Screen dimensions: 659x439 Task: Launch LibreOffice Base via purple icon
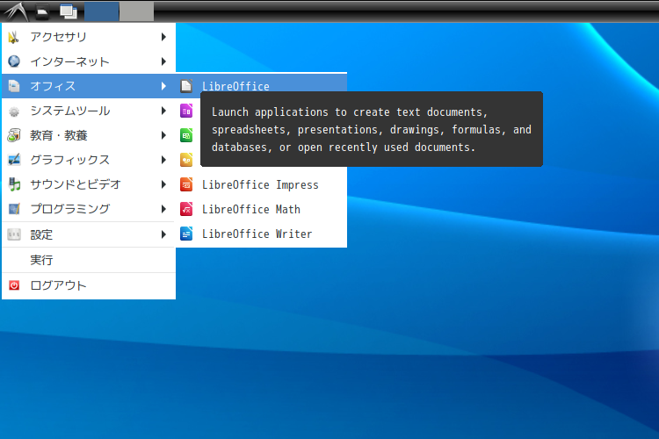(x=186, y=111)
